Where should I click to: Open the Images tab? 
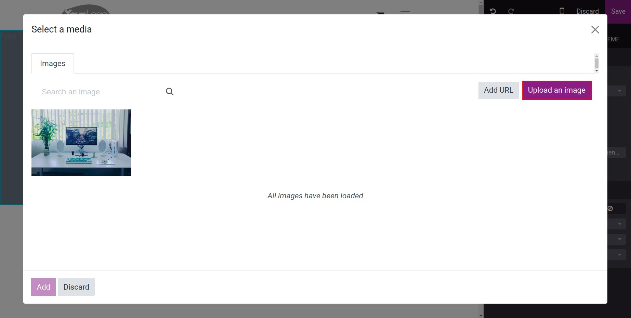click(53, 63)
